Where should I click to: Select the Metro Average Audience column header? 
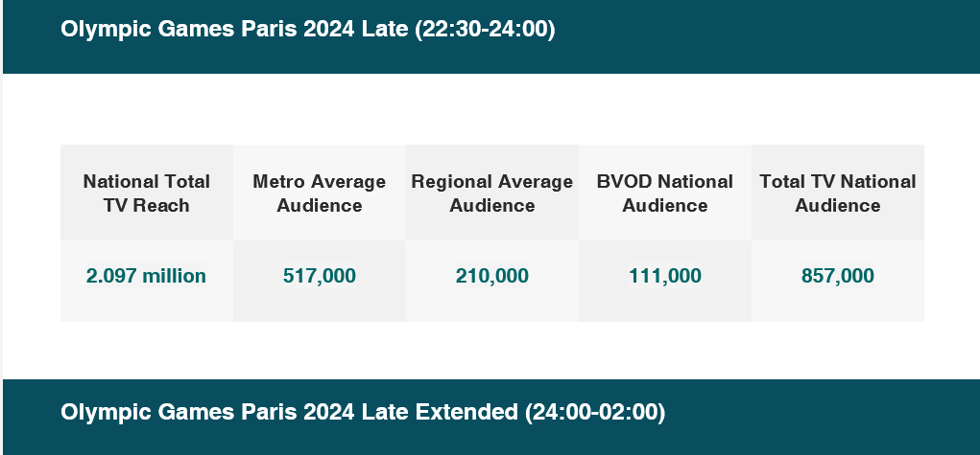coord(320,193)
